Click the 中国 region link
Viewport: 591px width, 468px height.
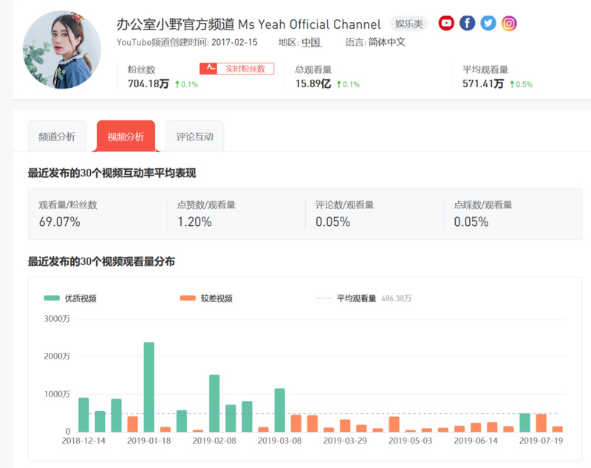click(310, 42)
